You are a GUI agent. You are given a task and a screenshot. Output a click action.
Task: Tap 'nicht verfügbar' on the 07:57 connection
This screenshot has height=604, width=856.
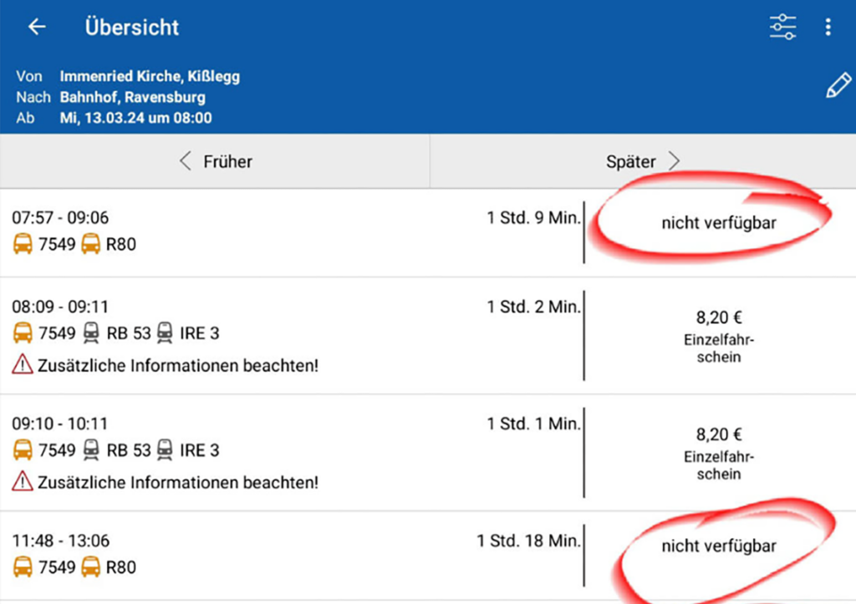[x=719, y=223]
